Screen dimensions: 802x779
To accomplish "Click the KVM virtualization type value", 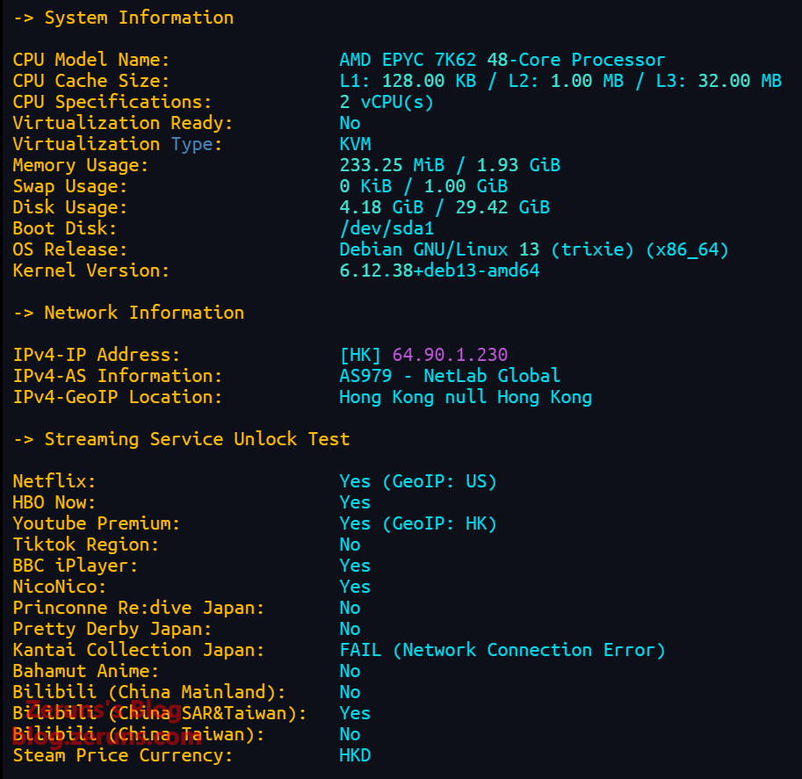I will (x=355, y=144).
